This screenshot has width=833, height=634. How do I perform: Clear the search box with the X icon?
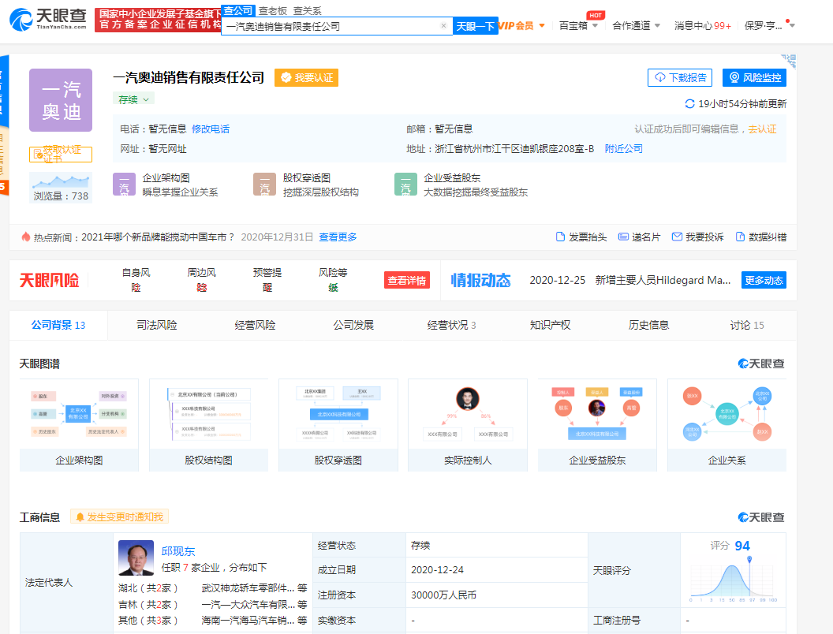443,25
